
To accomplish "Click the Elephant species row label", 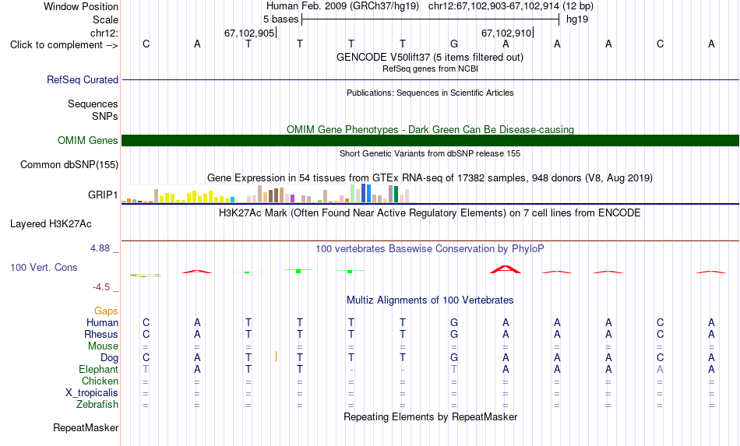I will (x=98, y=369).
